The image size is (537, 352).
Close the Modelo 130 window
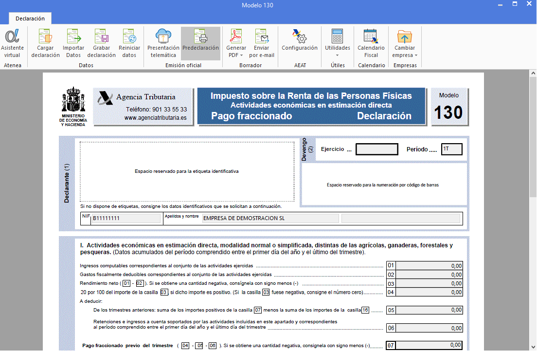[x=529, y=4]
